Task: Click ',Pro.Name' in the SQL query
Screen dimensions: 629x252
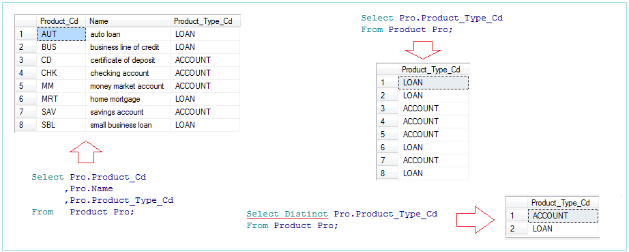Action: coord(89,188)
